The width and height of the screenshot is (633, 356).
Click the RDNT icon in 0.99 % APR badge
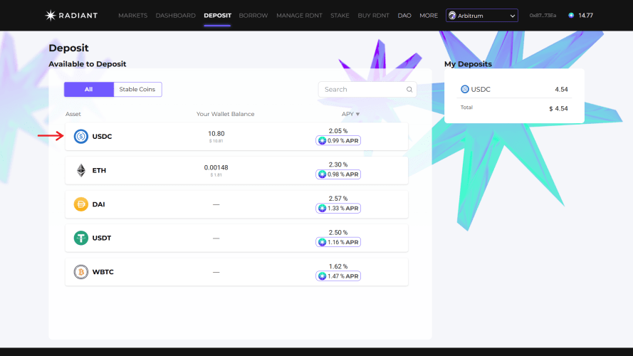[x=322, y=140]
